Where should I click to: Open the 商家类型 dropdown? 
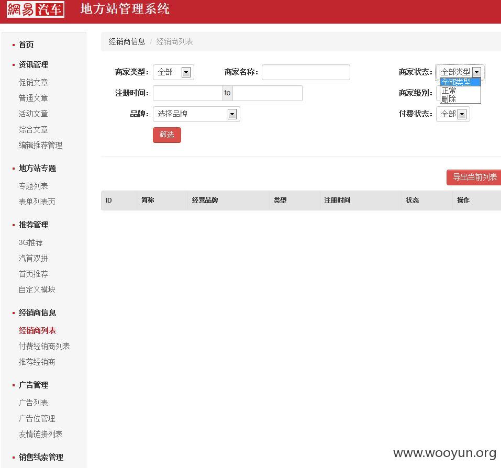point(173,72)
